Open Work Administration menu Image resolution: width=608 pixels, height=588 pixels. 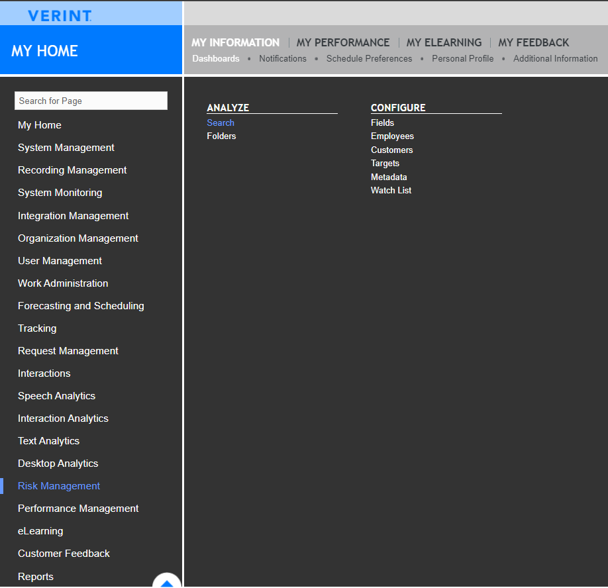63,283
